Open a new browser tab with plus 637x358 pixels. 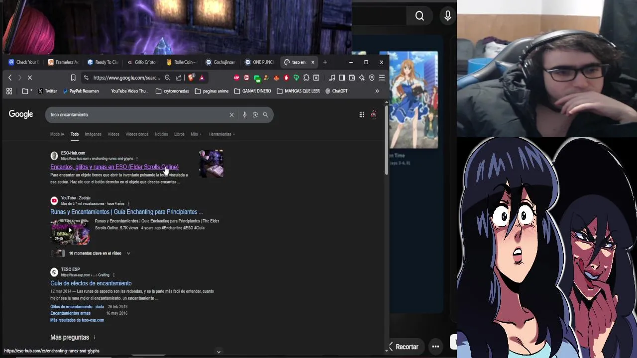coord(325,62)
